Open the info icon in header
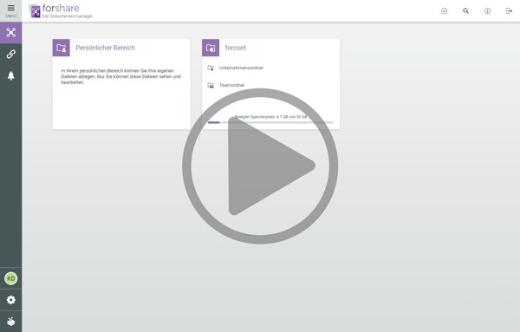This screenshot has height=332, width=520. click(x=487, y=11)
